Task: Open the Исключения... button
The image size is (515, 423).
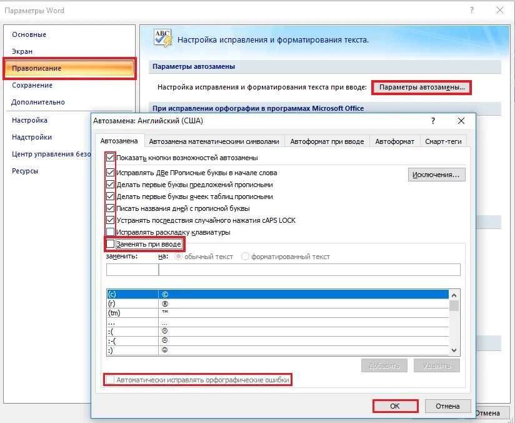Action: 436,175
